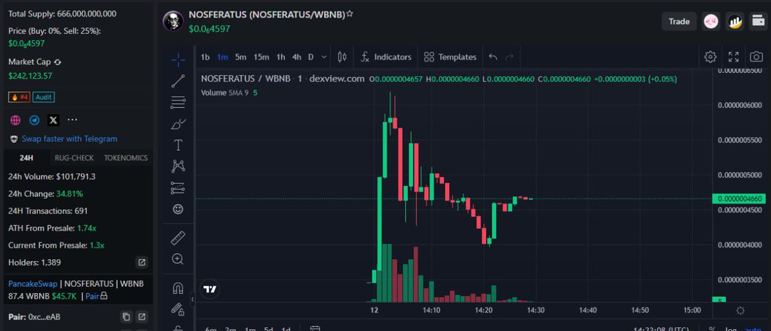This screenshot has width=771, height=331.
Task: Collapse the drawing toolbar with side arrow
Action: tap(193, 299)
